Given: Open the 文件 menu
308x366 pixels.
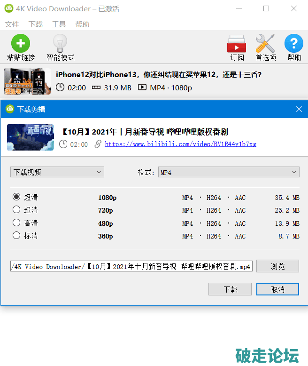Looking at the screenshot, I should (12, 24).
